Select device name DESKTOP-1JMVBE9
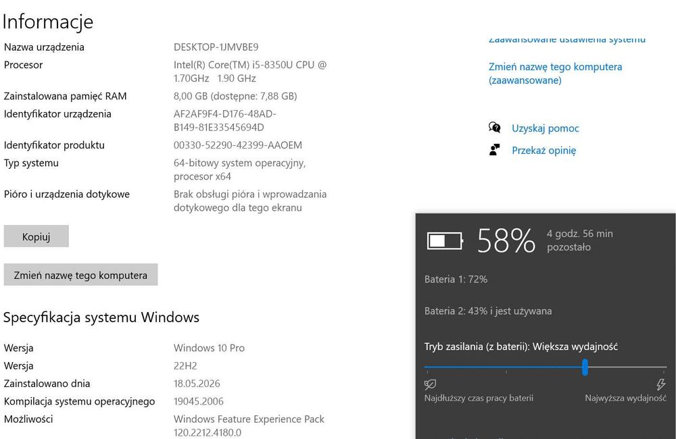The image size is (676, 439). coord(216,47)
